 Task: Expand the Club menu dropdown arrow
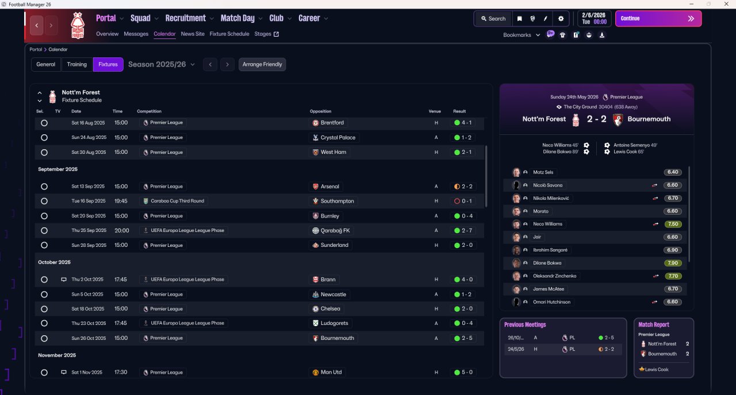[290, 19]
